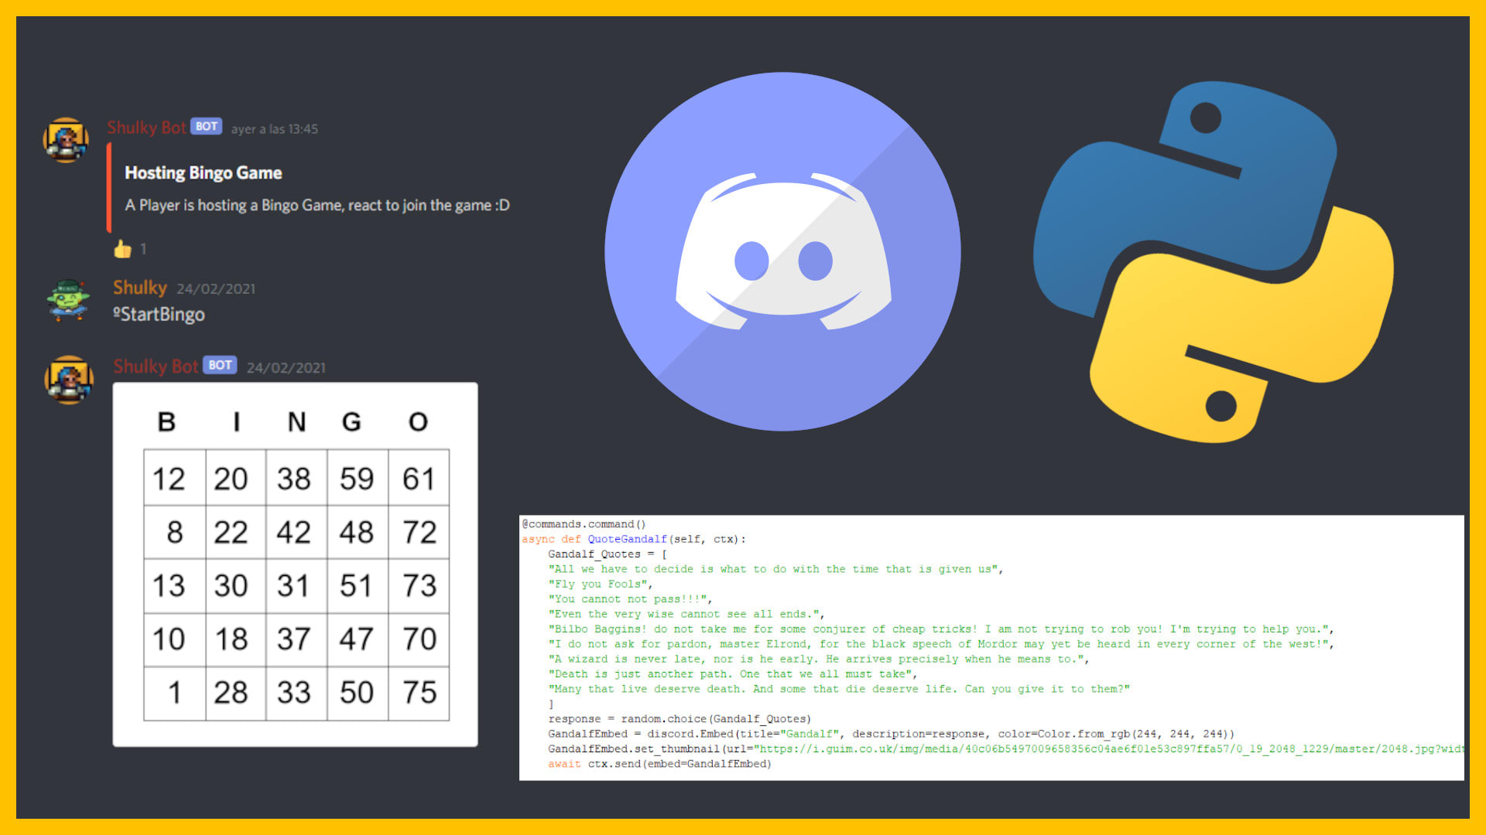Click BOT badge next to 13:45 timestamp
The height and width of the screenshot is (835, 1486).
(206, 126)
